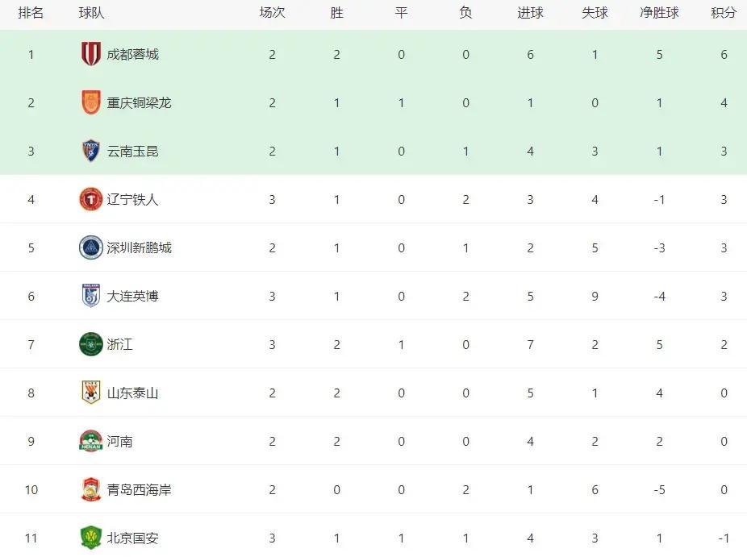The image size is (747, 557).
Task: Click the 深圳新鹏城 team crest
Action: 90,247
